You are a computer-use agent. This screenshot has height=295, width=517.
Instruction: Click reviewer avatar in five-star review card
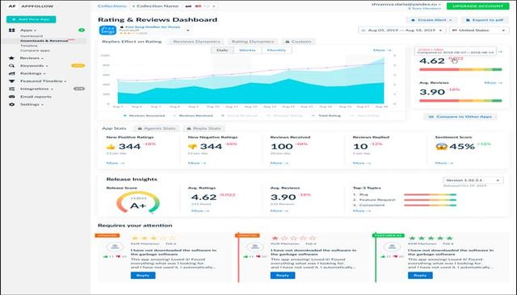[392, 247]
